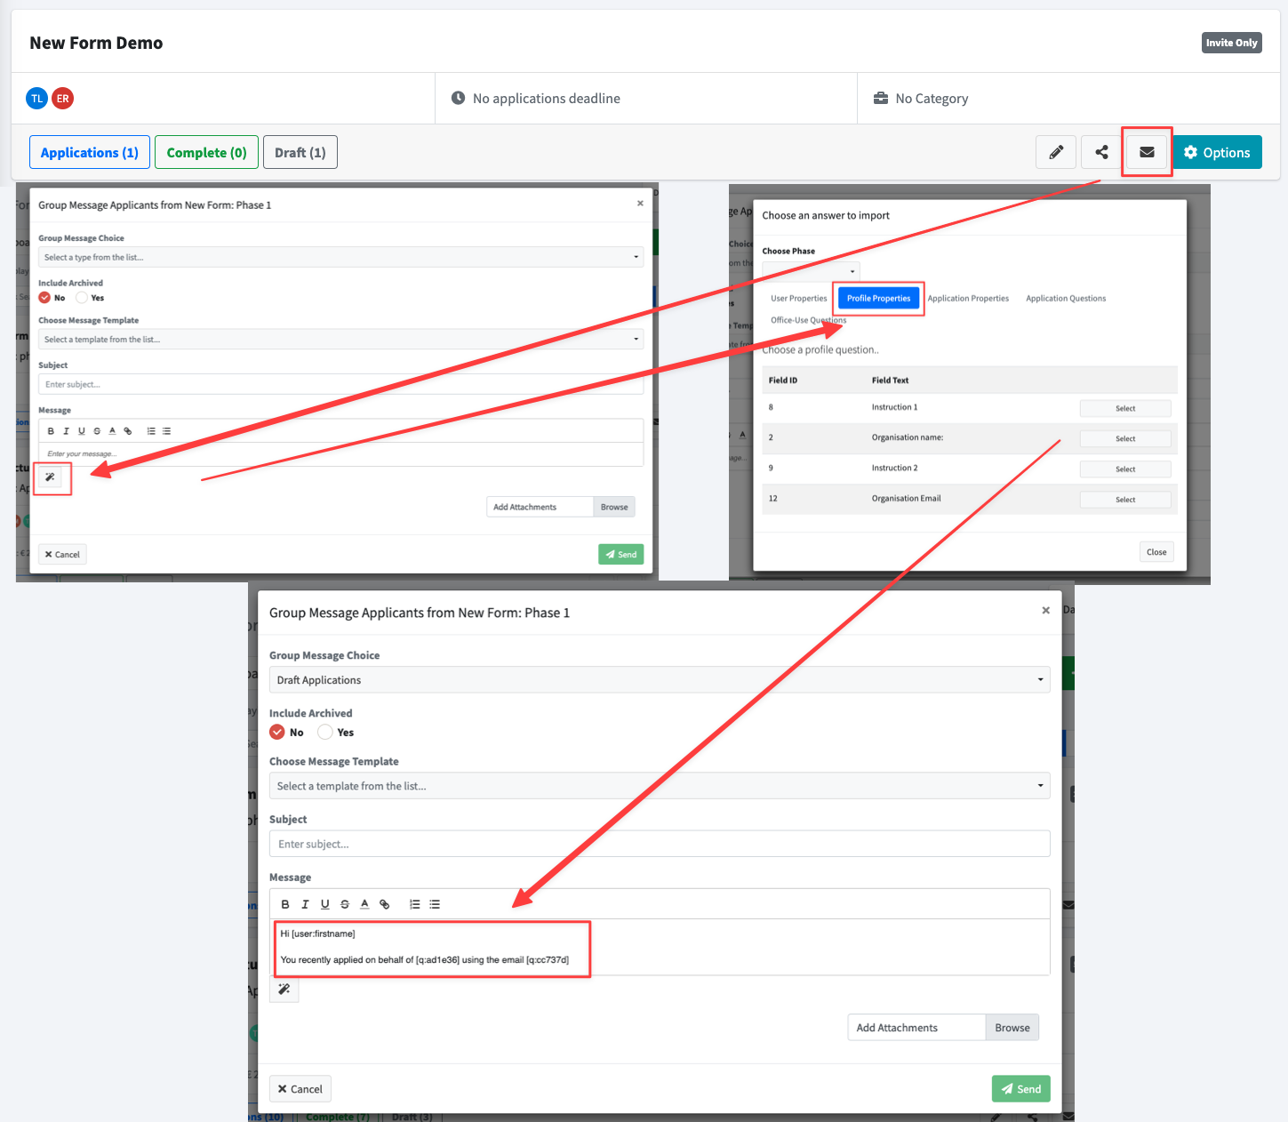This screenshot has width=1288, height=1122.
Task: Apply numbered list in the larger dialog's toolbar
Action: tap(414, 904)
